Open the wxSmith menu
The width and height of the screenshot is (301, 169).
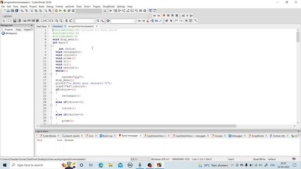pos(70,7)
